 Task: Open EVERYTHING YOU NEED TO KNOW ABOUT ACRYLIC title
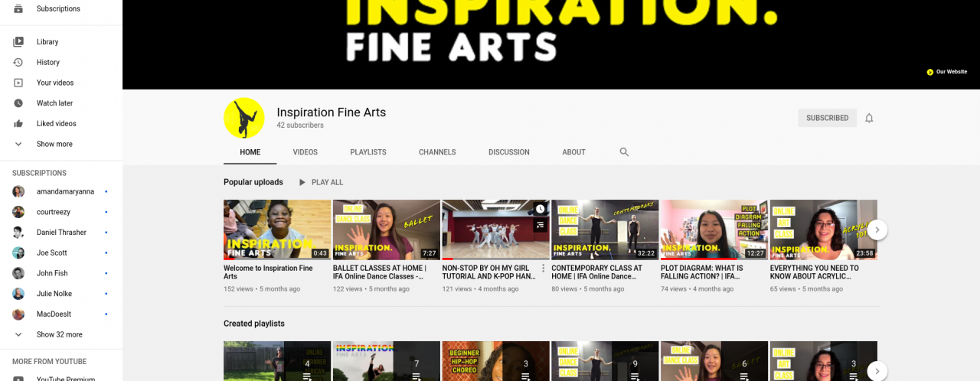point(815,272)
